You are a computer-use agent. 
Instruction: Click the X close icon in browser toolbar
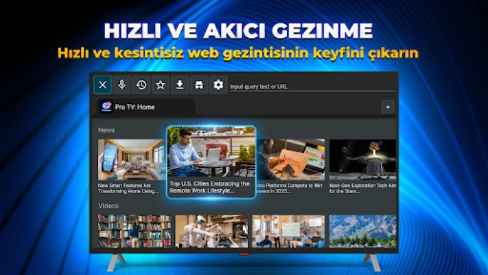click(x=102, y=85)
